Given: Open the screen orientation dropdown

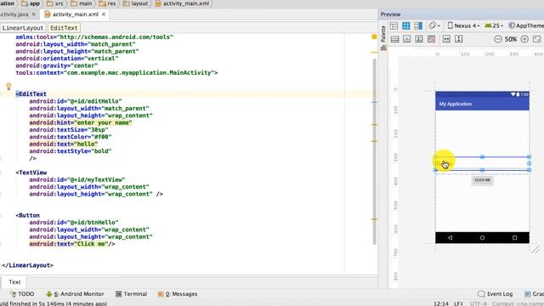Looking at the screenshot, I should point(434,25).
